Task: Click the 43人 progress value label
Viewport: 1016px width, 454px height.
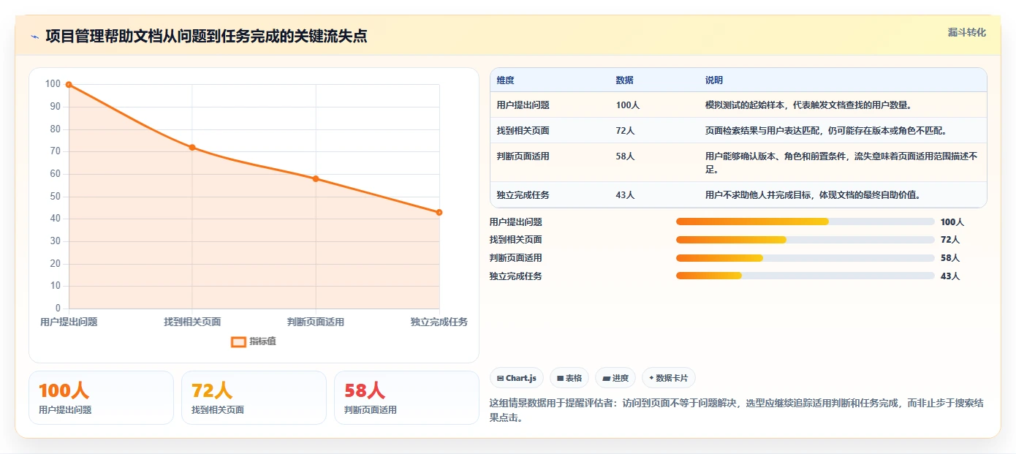Action: pyautogui.click(x=950, y=276)
